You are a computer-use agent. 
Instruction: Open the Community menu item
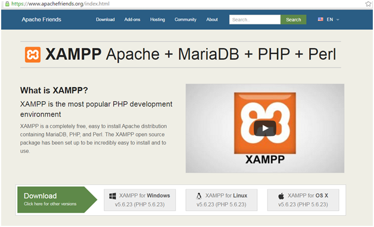point(185,20)
